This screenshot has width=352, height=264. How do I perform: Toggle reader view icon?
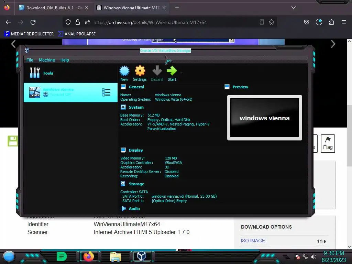pos(262,22)
